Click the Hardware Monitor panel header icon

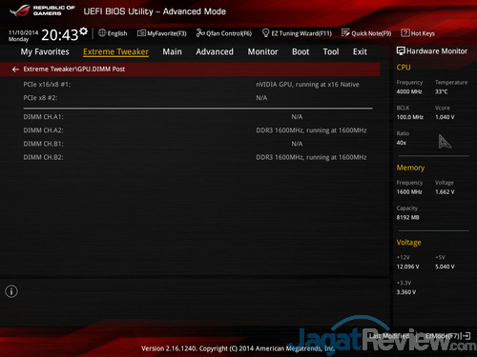[401, 51]
